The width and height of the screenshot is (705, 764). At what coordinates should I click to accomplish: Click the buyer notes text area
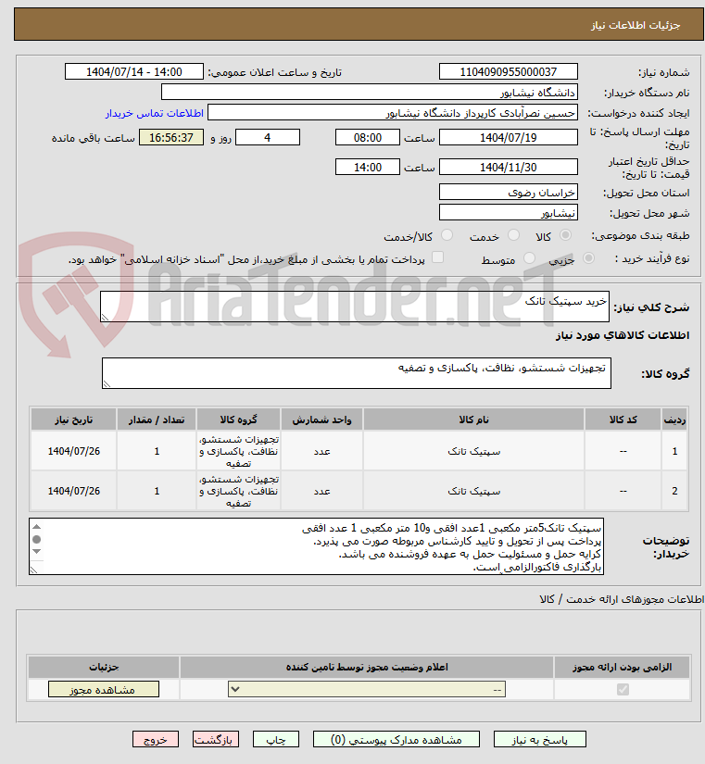(316, 546)
